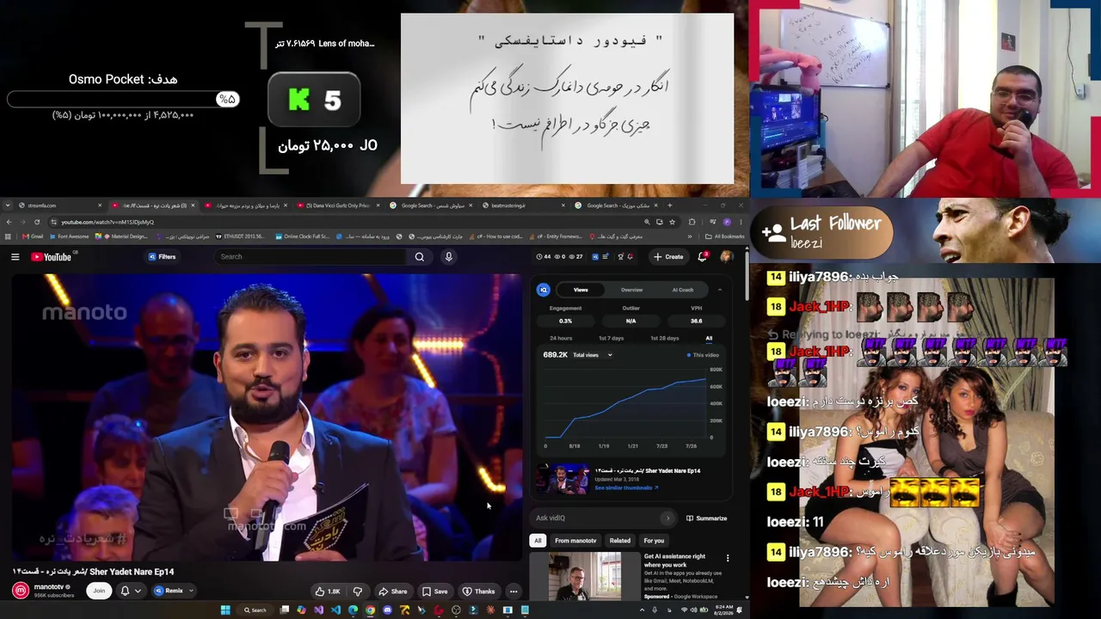Select the 1st 28 days range
Viewport: 1101px width, 619px height.
click(x=664, y=338)
